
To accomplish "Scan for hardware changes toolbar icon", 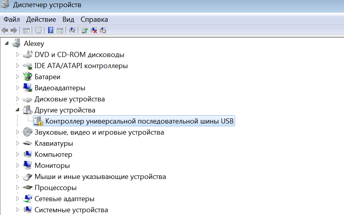I will point(72,30).
